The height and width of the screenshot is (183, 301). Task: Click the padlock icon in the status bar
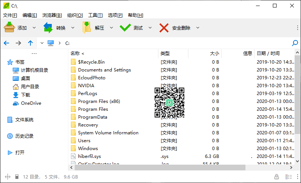click(x=277, y=177)
